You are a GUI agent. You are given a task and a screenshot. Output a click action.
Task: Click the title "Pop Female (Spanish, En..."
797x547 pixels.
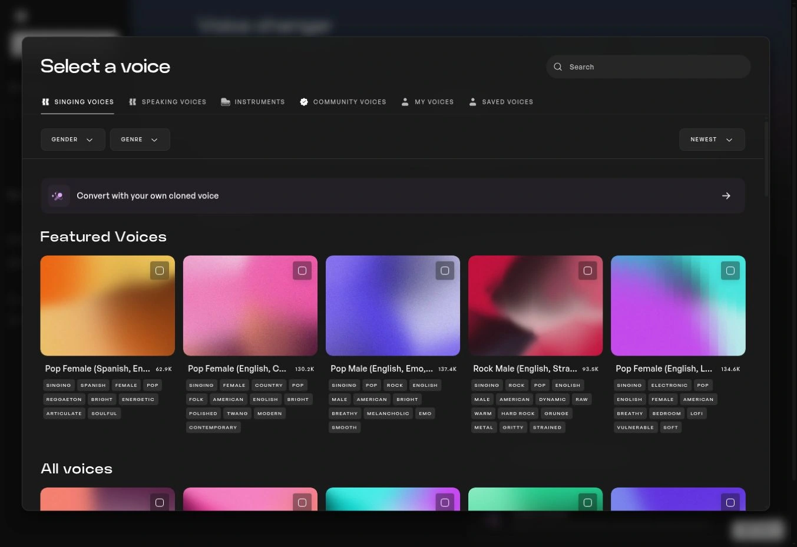(98, 369)
